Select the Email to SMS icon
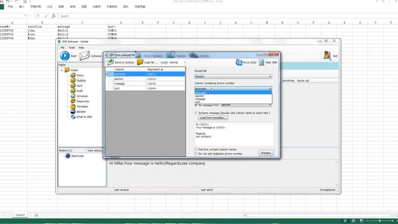This screenshot has width=398, height=224. coord(73,117)
